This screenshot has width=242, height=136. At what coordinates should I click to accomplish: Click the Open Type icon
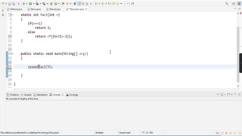pyautogui.click(x=63, y=4)
